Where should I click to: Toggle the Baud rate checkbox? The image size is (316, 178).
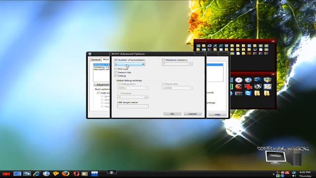click(x=163, y=84)
